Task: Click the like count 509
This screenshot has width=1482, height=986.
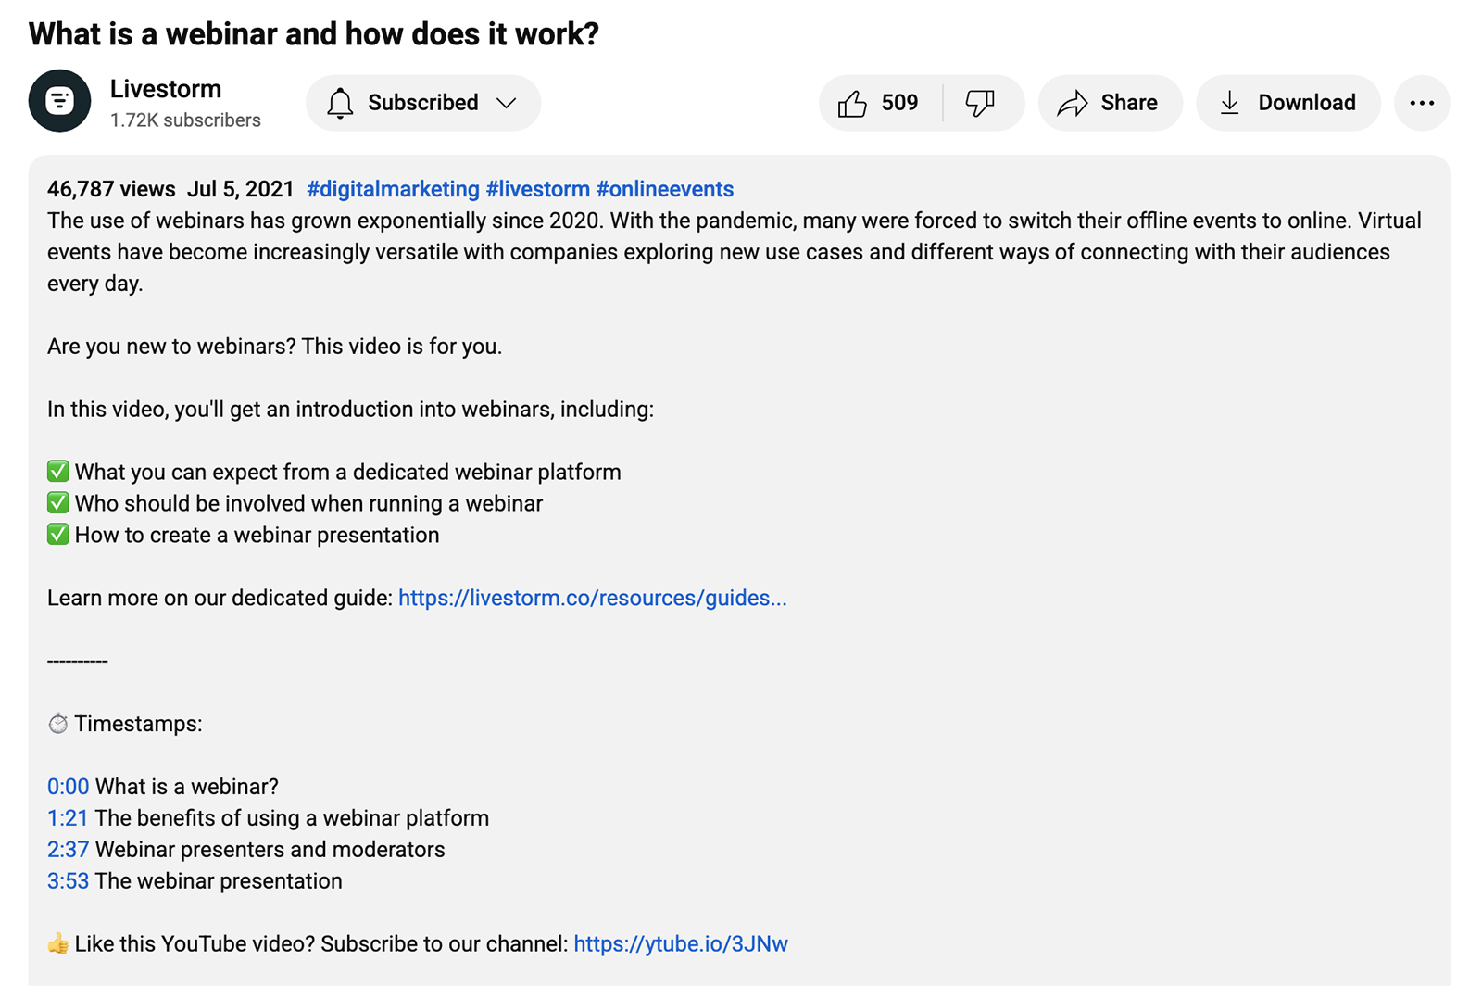Action: 899,103
